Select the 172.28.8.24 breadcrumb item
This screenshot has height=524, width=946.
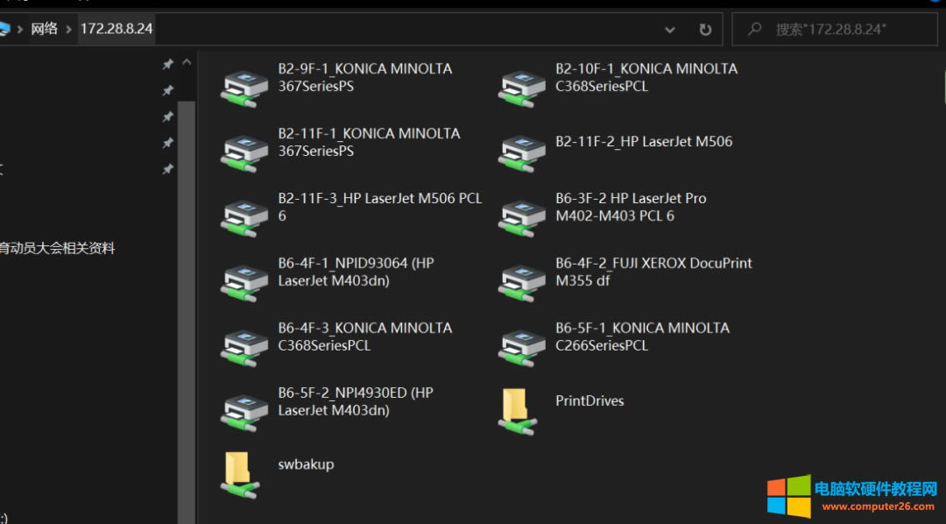click(116, 28)
